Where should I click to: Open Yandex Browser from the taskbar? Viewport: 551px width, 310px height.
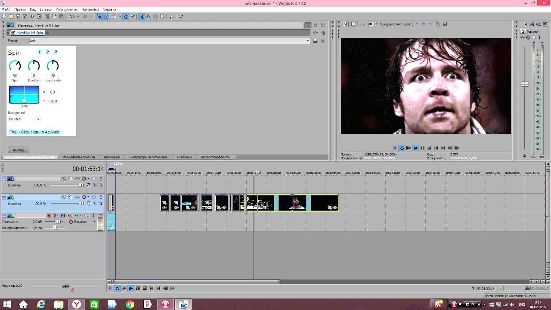pos(76,304)
